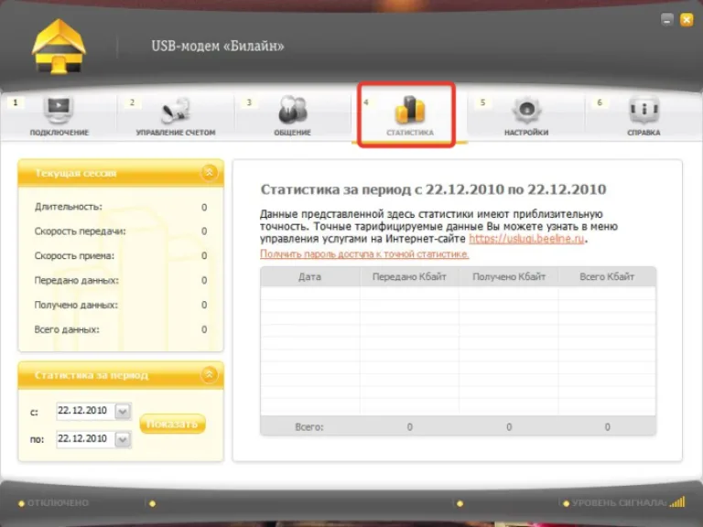Open the Настройки gear icon
This screenshot has height=527, width=703.
pyautogui.click(x=526, y=110)
